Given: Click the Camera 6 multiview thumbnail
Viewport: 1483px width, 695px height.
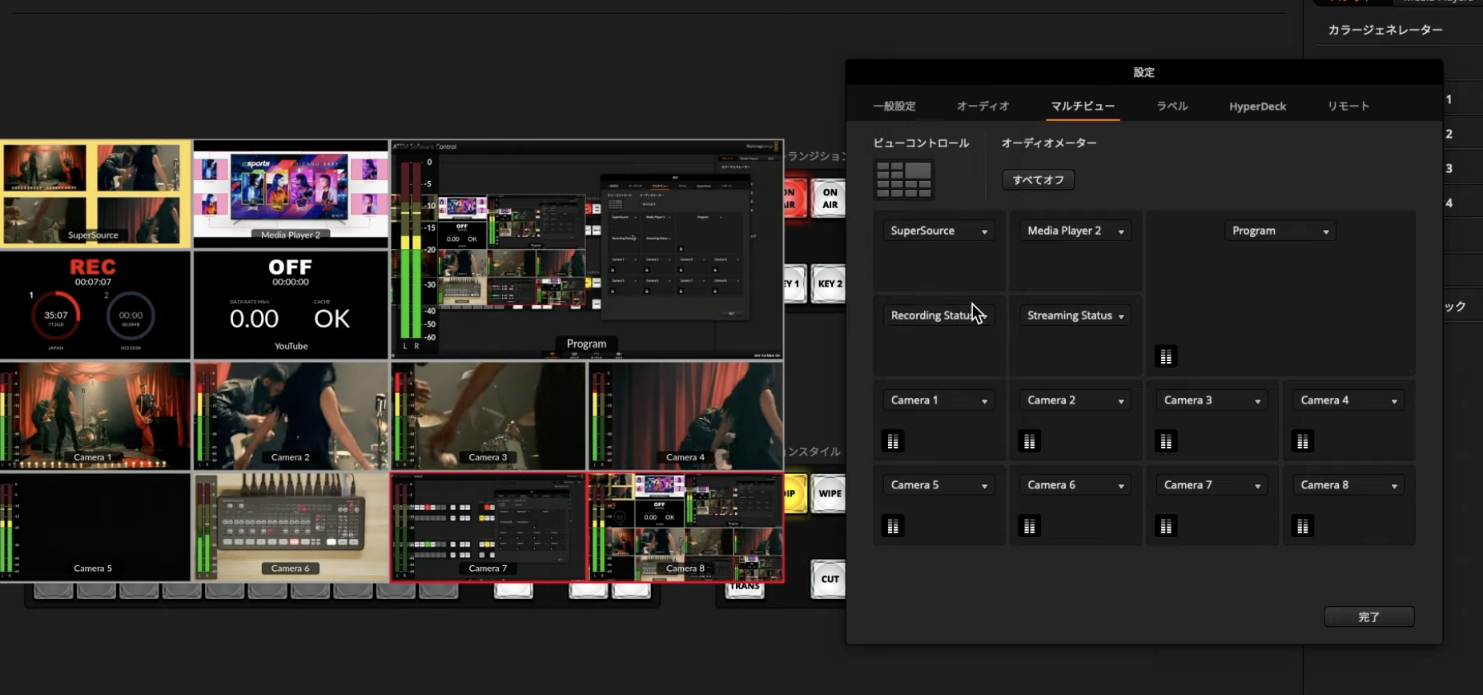Looking at the screenshot, I should click(291, 526).
